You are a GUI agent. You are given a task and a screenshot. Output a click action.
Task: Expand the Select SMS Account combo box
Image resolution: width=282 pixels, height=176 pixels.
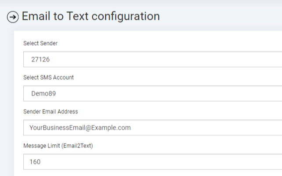click(152, 93)
